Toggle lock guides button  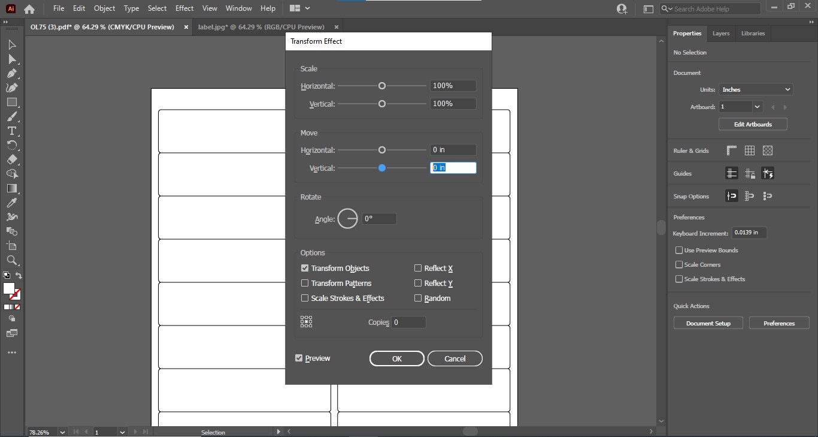pyautogui.click(x=750, y=173)
